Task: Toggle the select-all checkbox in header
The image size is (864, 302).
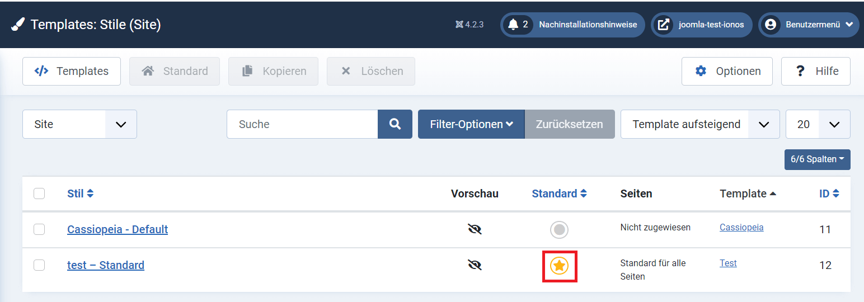Action: pos(39,194)
